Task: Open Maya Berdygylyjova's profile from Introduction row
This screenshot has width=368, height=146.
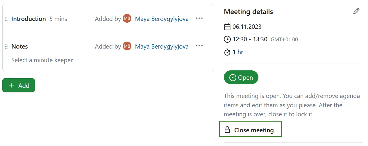Action: coord(162,19)
